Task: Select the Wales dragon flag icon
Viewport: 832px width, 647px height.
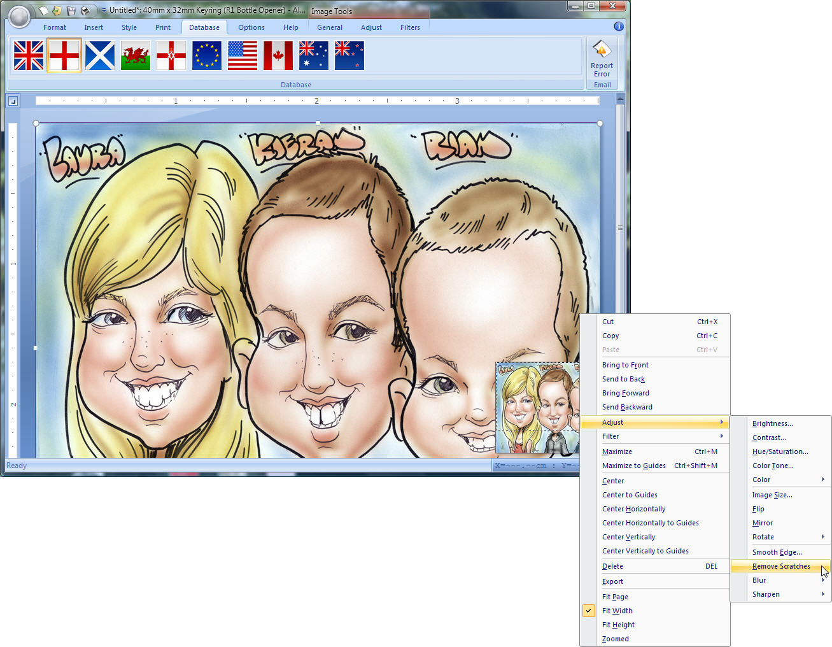Action: 136,56
